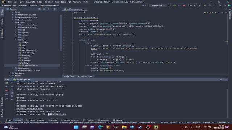Expand the C folder
The width and height of the screenshot is (232, 130).
(x=13, y=12)
